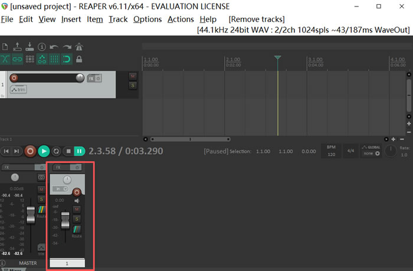This screenshot has height=271, width=413.
Task: Open the Help menu
Action: (208, 19)
